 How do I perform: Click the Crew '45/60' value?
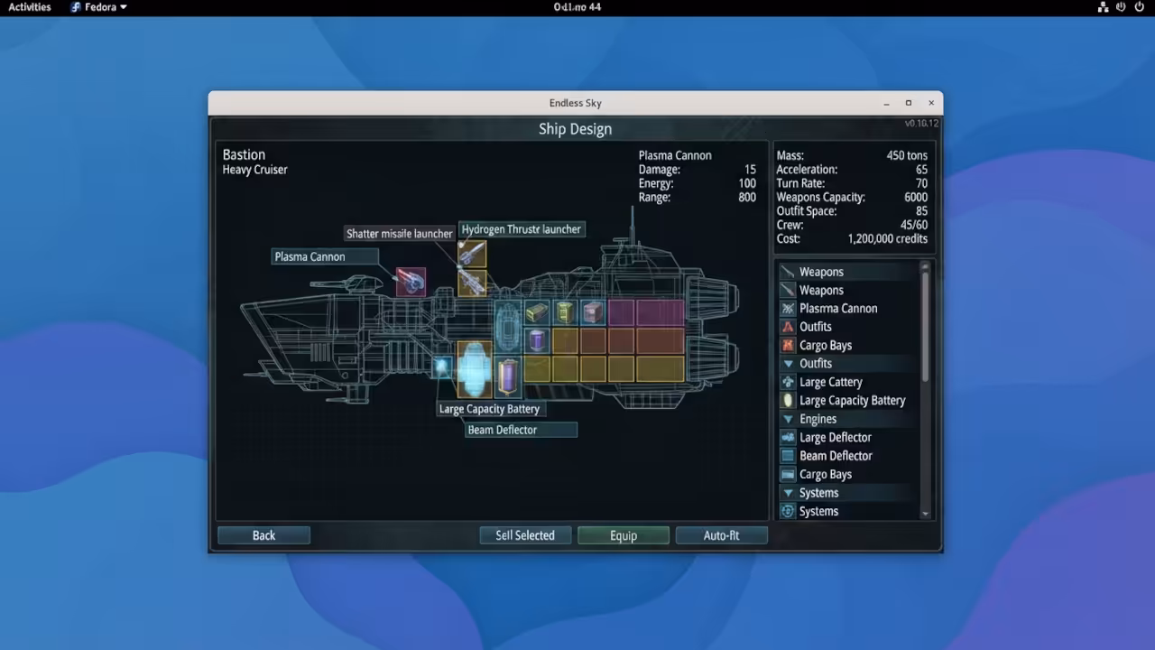912,225
